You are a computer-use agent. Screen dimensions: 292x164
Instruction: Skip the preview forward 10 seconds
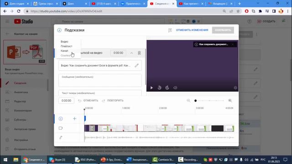(167, 88)
